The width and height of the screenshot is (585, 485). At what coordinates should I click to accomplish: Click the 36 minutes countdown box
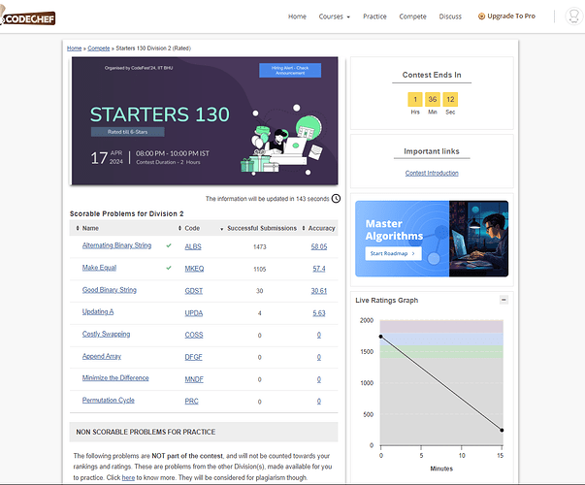click(433, 99)
